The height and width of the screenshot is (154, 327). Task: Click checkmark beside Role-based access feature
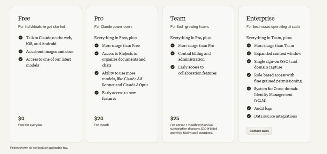point(249,75)
